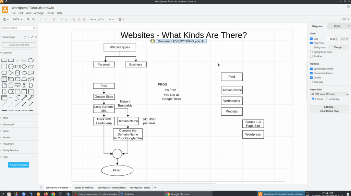Screen dimensions: 351x196
Task: Click the undo arrow icon
Action: tap(41, 20)
